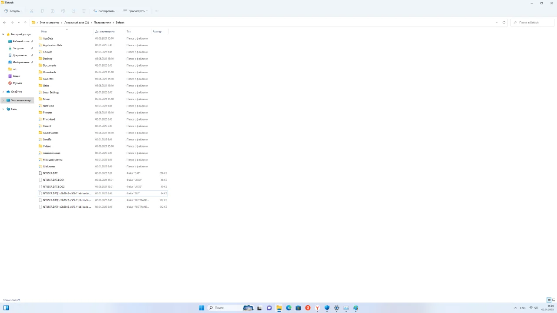This screenshot has height=313, width=557.
Task: Select the Saved Games folder
Action: pos(103,133)
